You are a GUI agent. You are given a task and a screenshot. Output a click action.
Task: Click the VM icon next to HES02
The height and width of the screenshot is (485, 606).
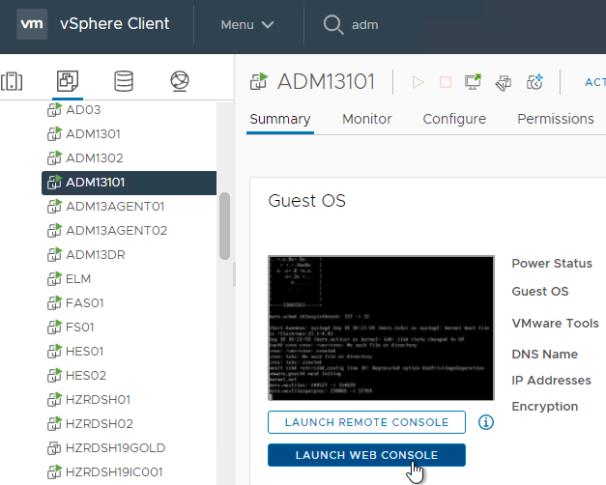tap(54, 376)
